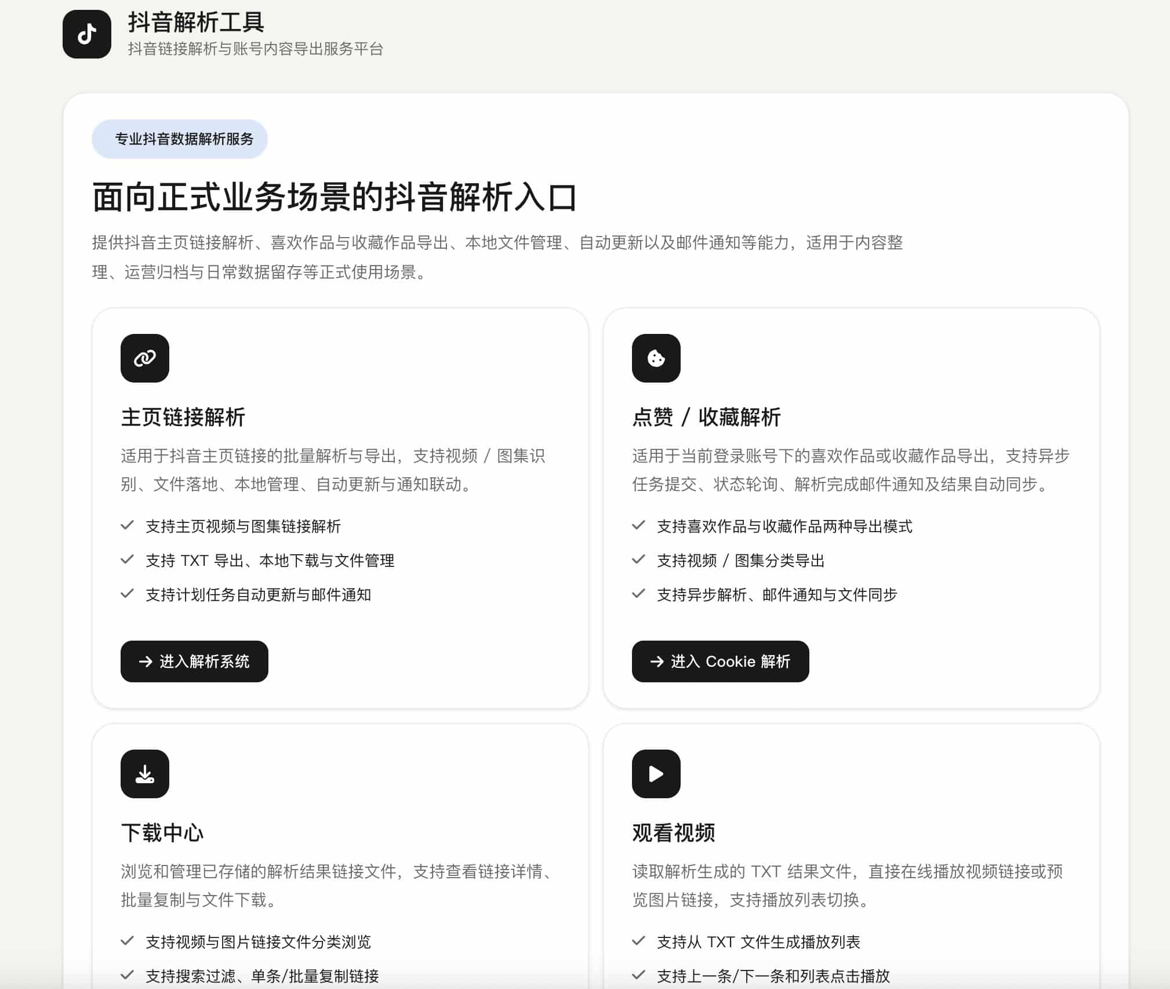Click text 支持喜欢作品与收藏作品两种导出模式
The image size is (1170, 989).
(784, 526)
